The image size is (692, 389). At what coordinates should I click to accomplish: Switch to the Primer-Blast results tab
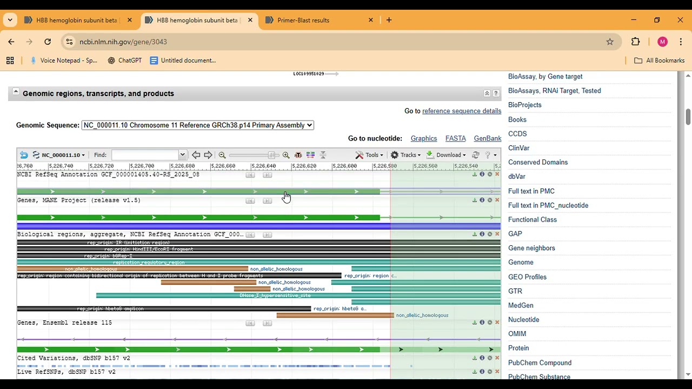point(320,20)
